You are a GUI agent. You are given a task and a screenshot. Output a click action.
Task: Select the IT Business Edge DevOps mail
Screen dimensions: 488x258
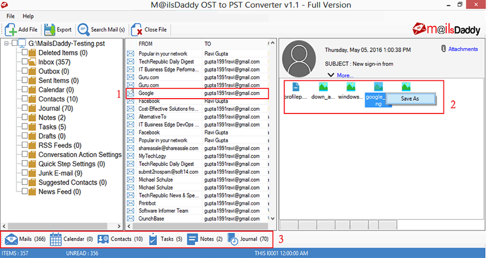pos(197,124)
